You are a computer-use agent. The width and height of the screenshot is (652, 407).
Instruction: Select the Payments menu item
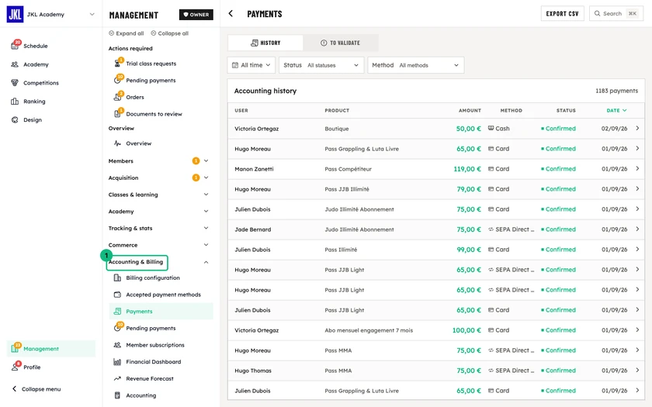pos(161,311)
